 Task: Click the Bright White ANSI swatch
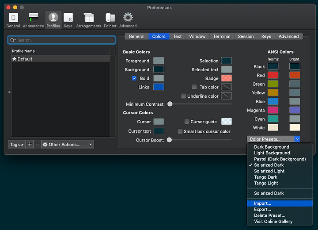[295, 127]
